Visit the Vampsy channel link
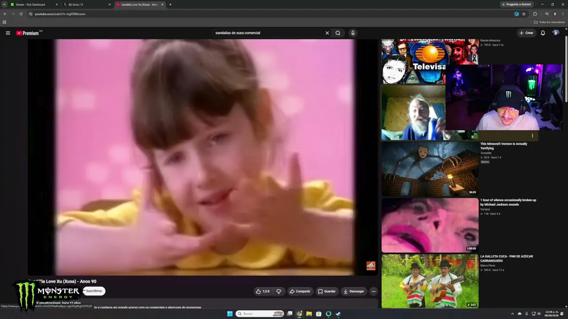Image resolution: width=568 pixels, height=319 pixels. click(x=485, y=209)
